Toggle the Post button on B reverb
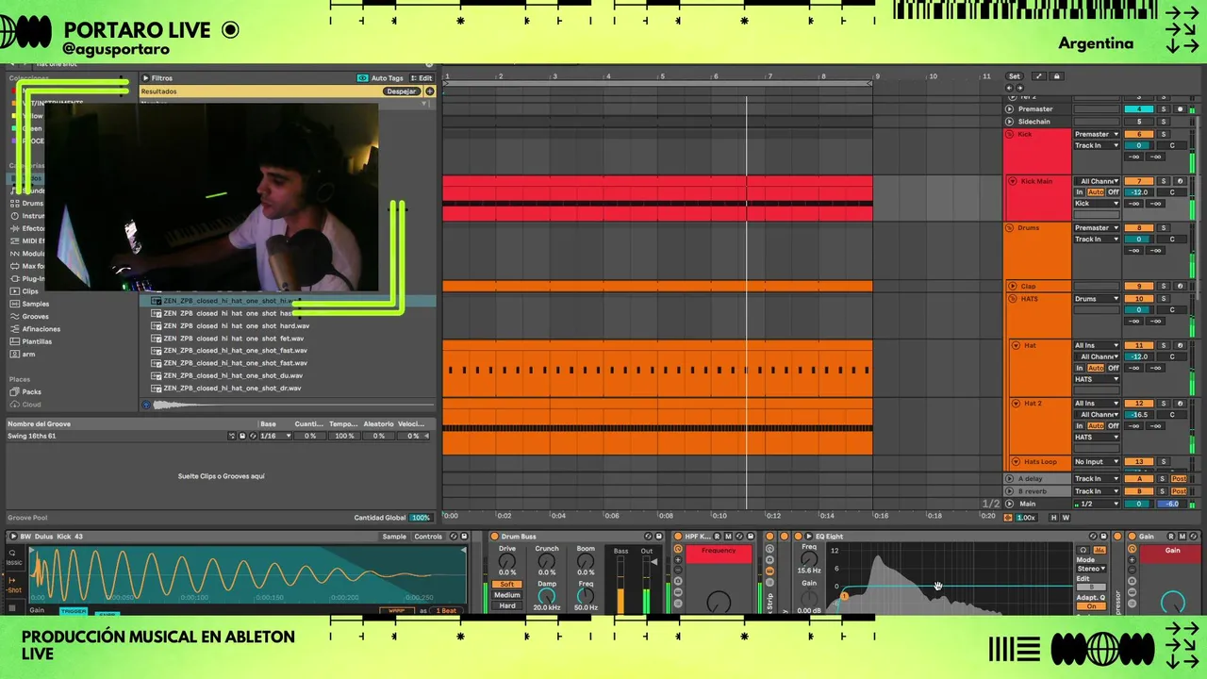Image resolution: width=1207 pixels, height=679 pixels. pyautogui.click(x=1179, y=491)
